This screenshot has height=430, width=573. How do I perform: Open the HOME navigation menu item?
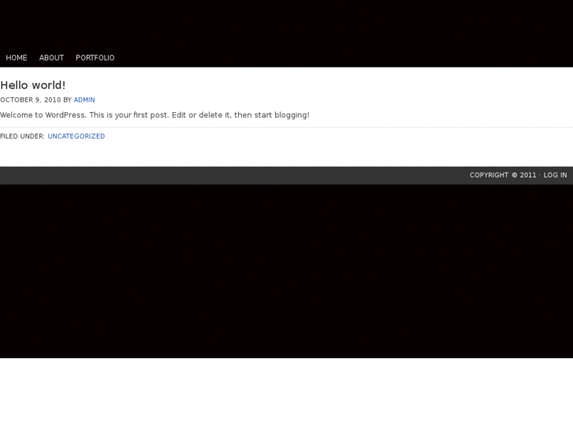pyautogui.click(x=17, y=58)
